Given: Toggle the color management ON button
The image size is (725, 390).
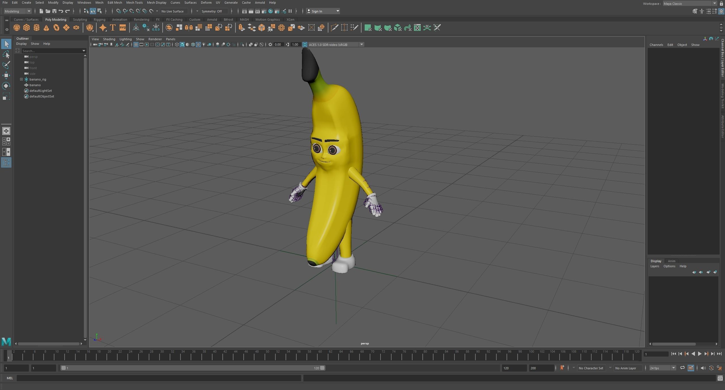Looking at the screenshot, I should click(305, 44).
